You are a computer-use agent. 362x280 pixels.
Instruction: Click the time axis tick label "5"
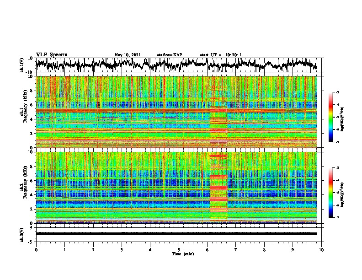point(179,250)
